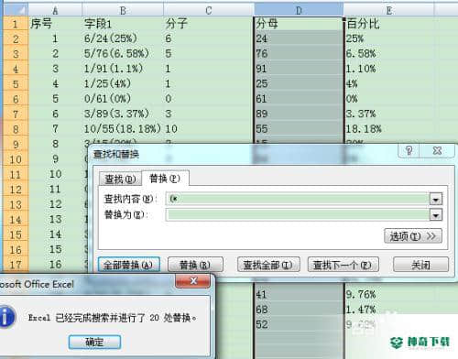Screen dimensions: 458x359
Task: Click 百分比 cell showing 1.10%
Action: point(389,69)
